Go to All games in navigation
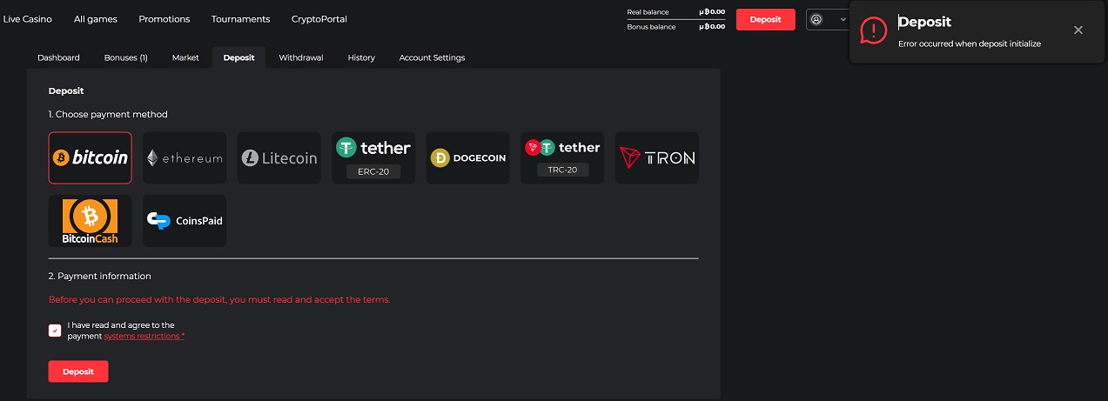The width and height of the screenshot is (1108, 401). point(96,19)
